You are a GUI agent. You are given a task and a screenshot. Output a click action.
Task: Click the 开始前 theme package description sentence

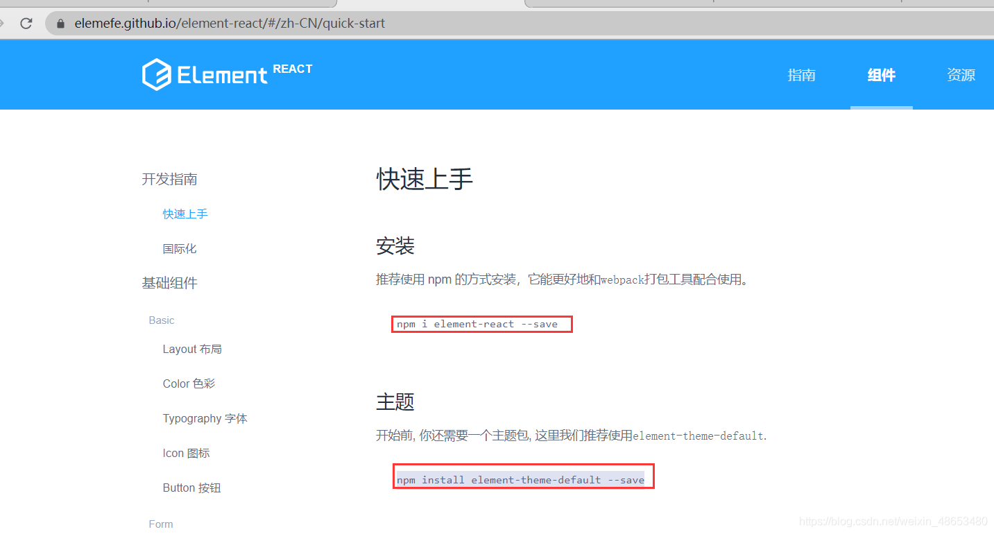pos(572,436)
